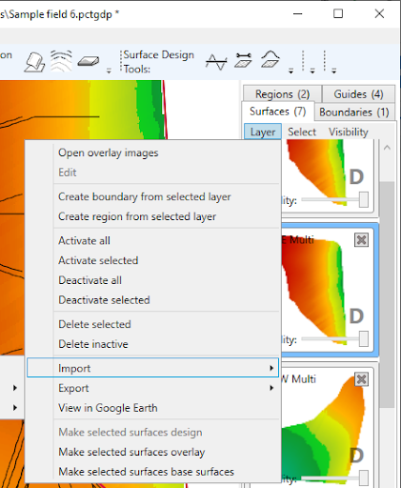
Task: Toggle the D marker on E Multi surface
Action: [356, 315]
